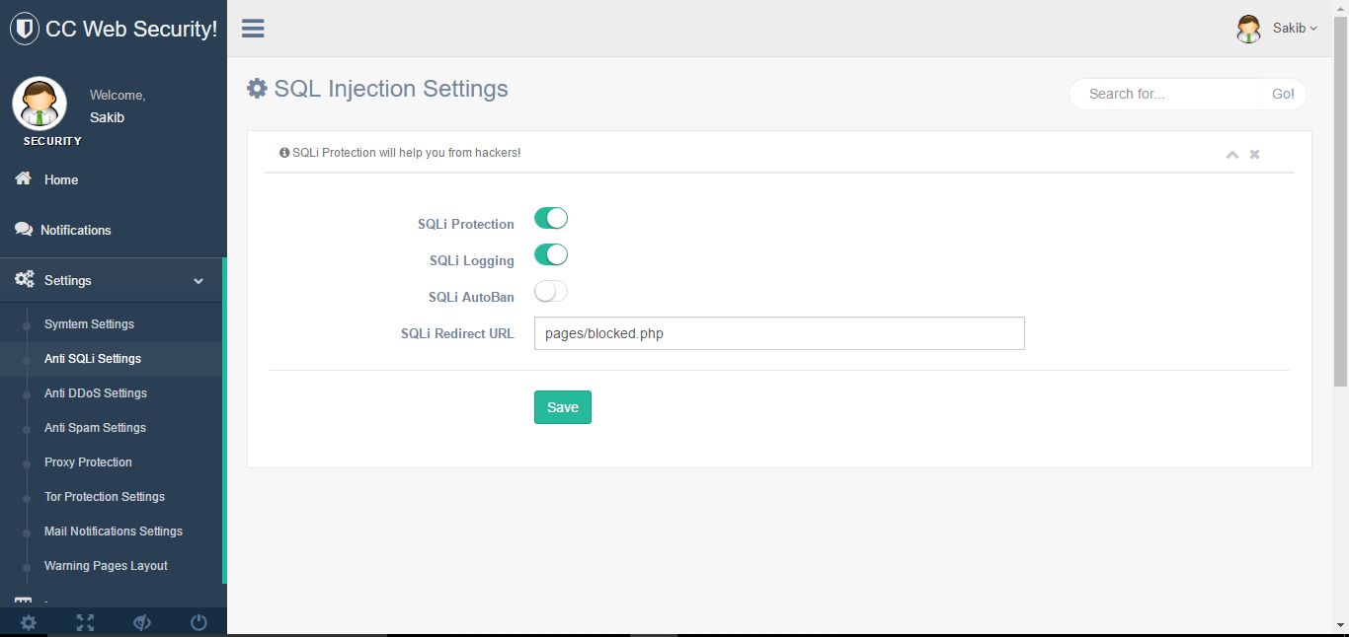Viewport: 1349px width, 637px height.
Task: Enter fullscreen with the expand arrows icon
Action: tap(86, 622)
